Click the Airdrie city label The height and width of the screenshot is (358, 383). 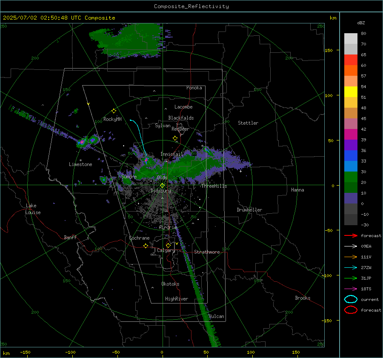tap(168, 227)
